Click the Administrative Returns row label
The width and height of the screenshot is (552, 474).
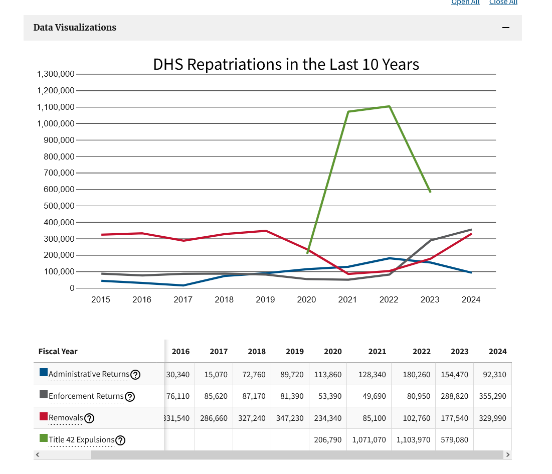(x=89, y=374)
